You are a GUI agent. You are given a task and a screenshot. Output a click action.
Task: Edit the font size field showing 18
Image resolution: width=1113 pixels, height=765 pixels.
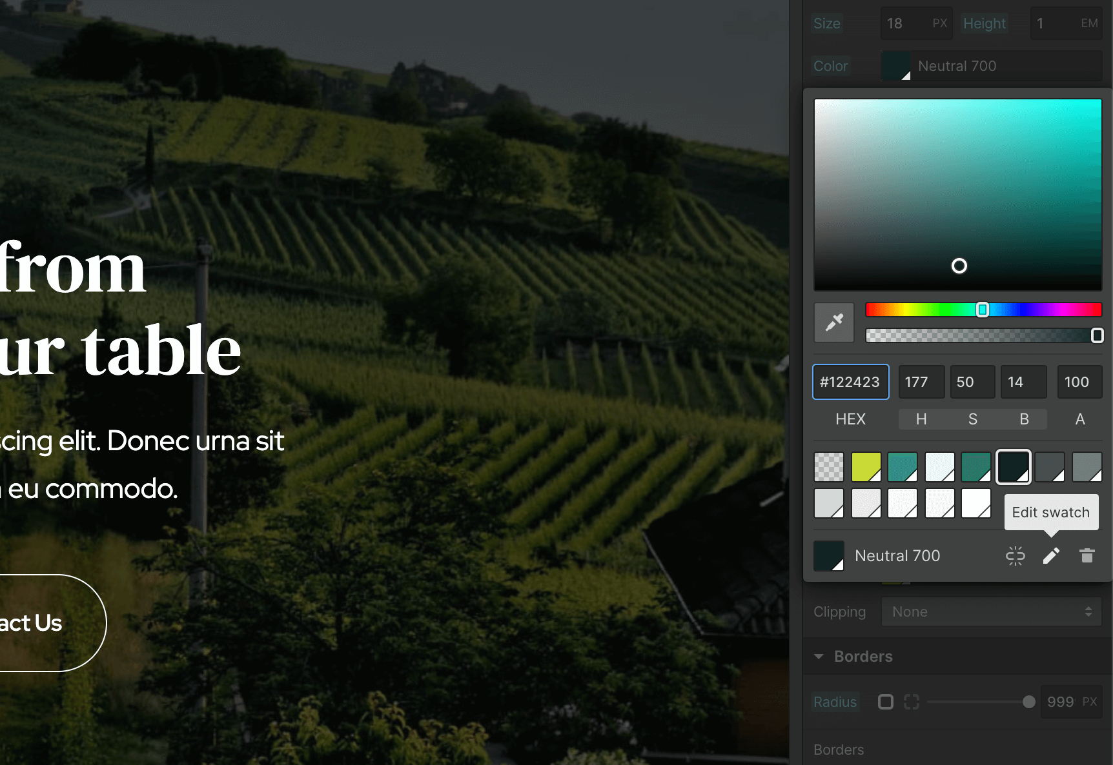916,23
